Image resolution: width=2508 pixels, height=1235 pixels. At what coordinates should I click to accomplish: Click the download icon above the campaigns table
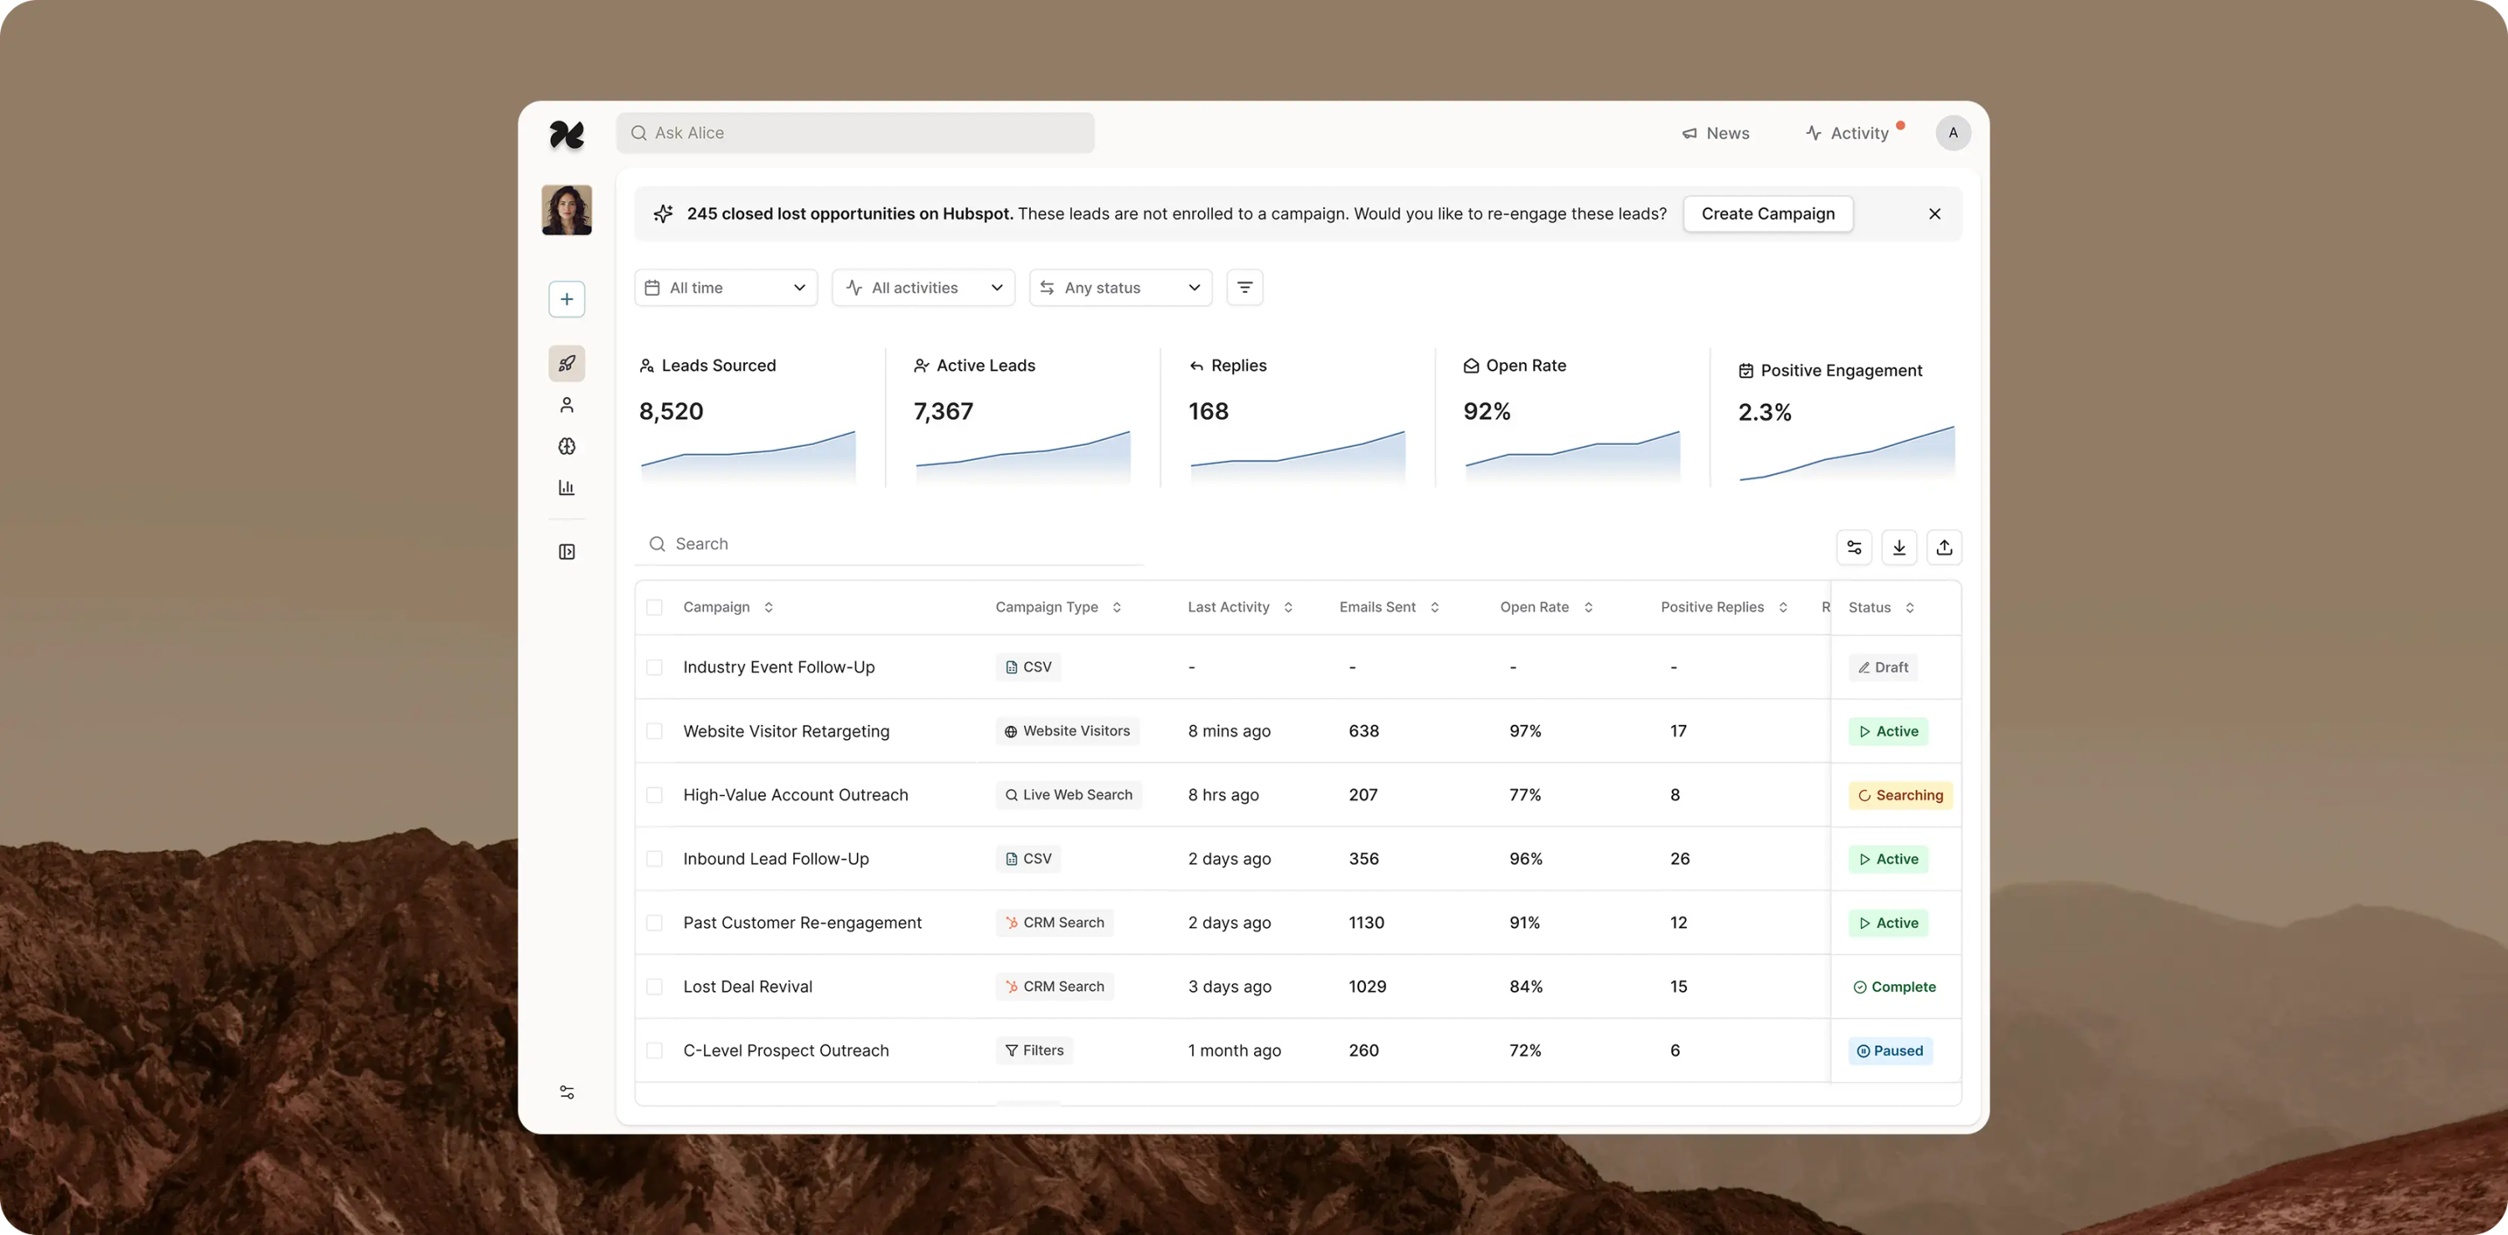[x=1899, y=546]
